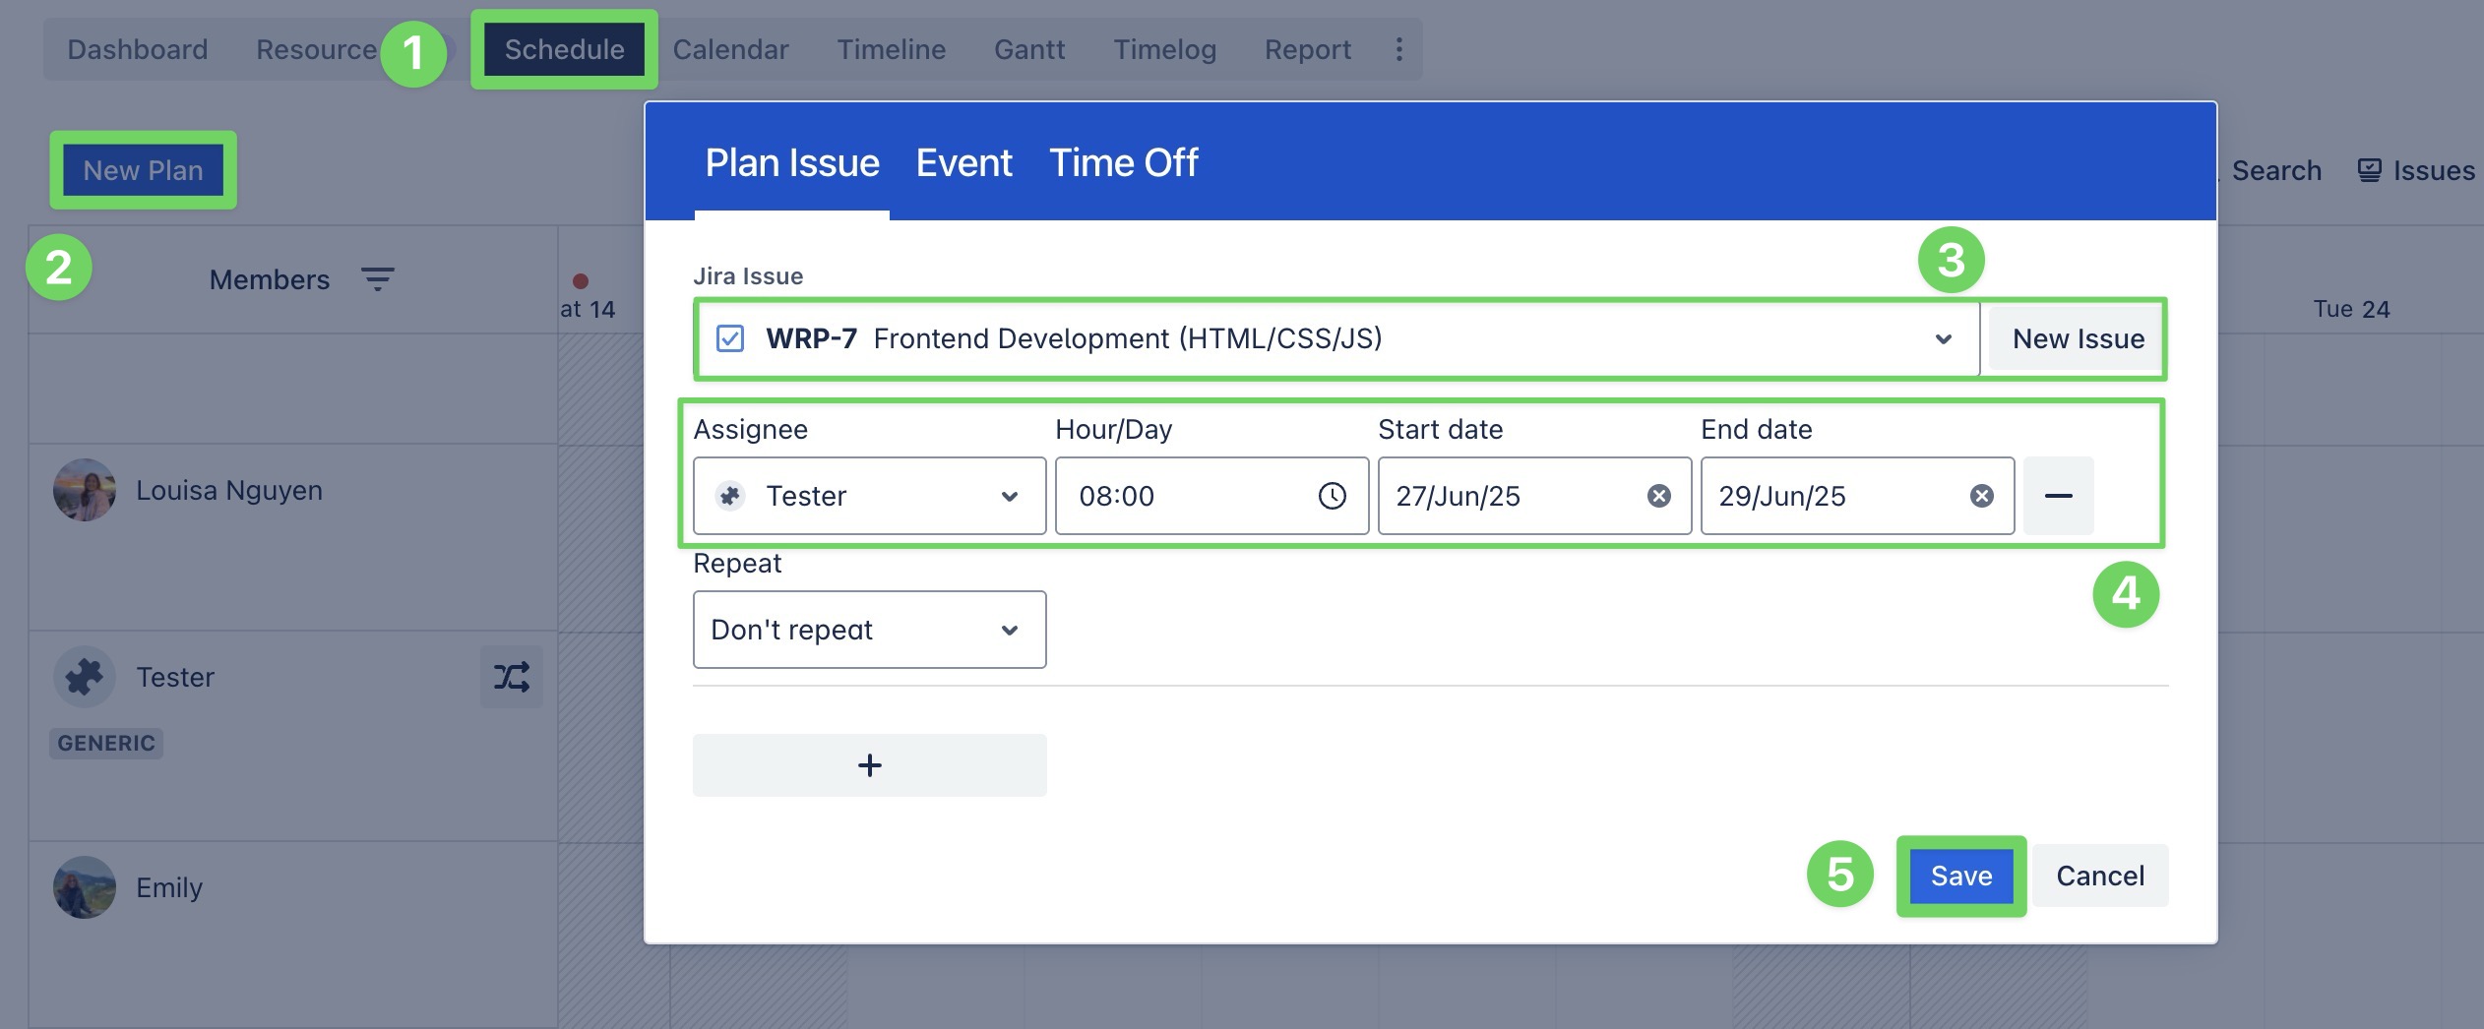This screenshot has height=1029, width=2484.
Task: Click the plus button to add row
Action: pos(869,765)
